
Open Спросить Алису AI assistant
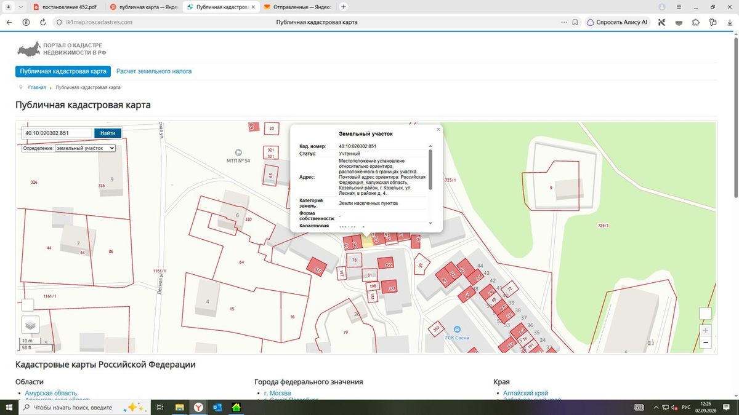pos(618,22)
